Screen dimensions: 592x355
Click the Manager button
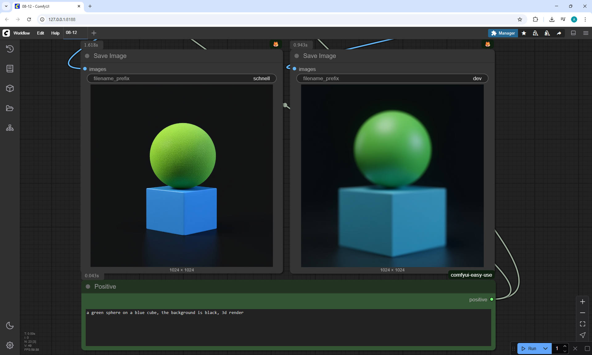(503, 33)
